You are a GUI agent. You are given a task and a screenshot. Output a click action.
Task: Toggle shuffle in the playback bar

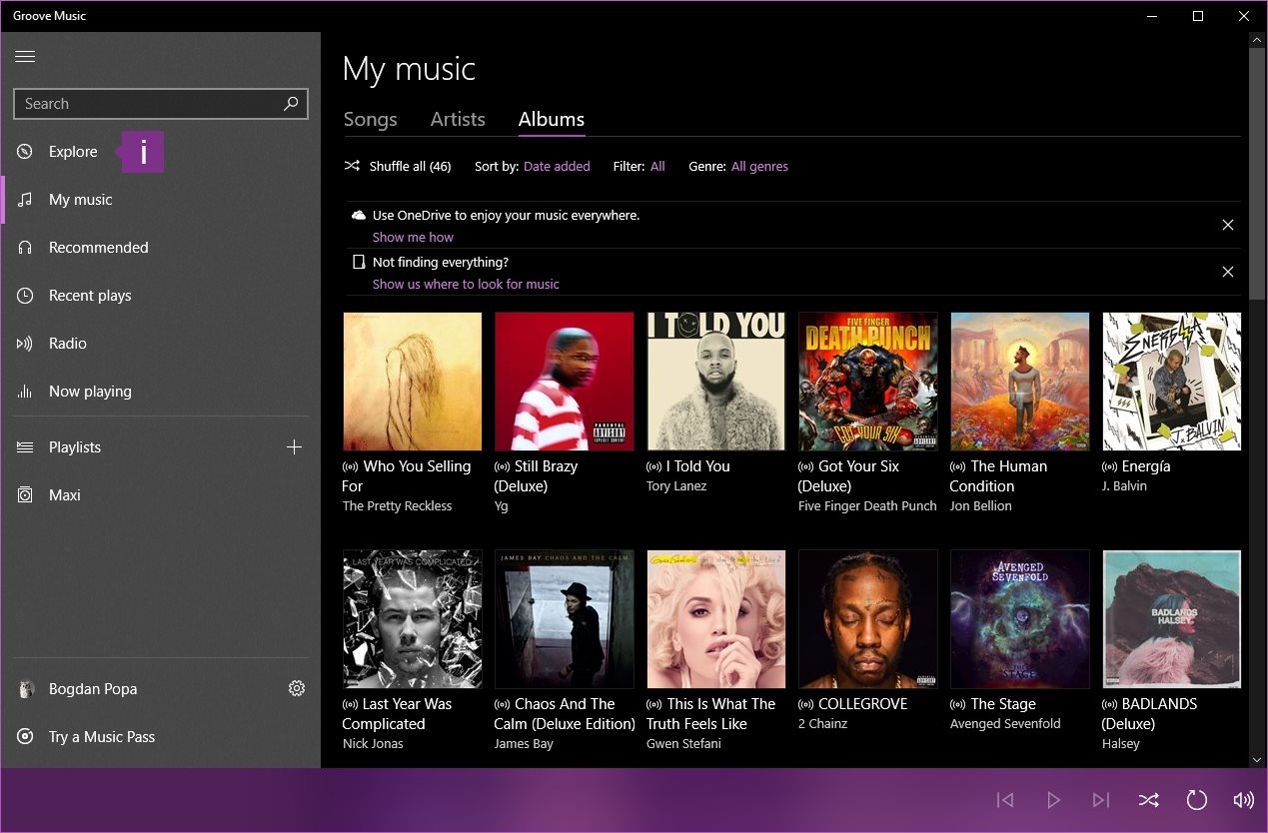point(1148,800)
